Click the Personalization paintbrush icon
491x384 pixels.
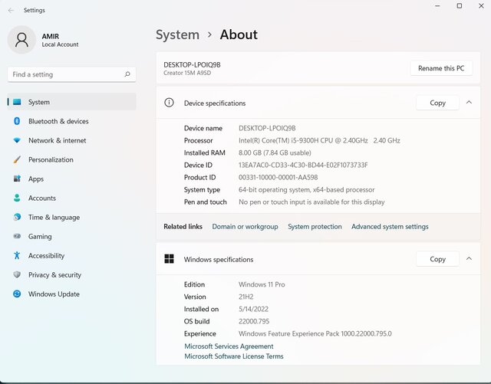point(17,159)
